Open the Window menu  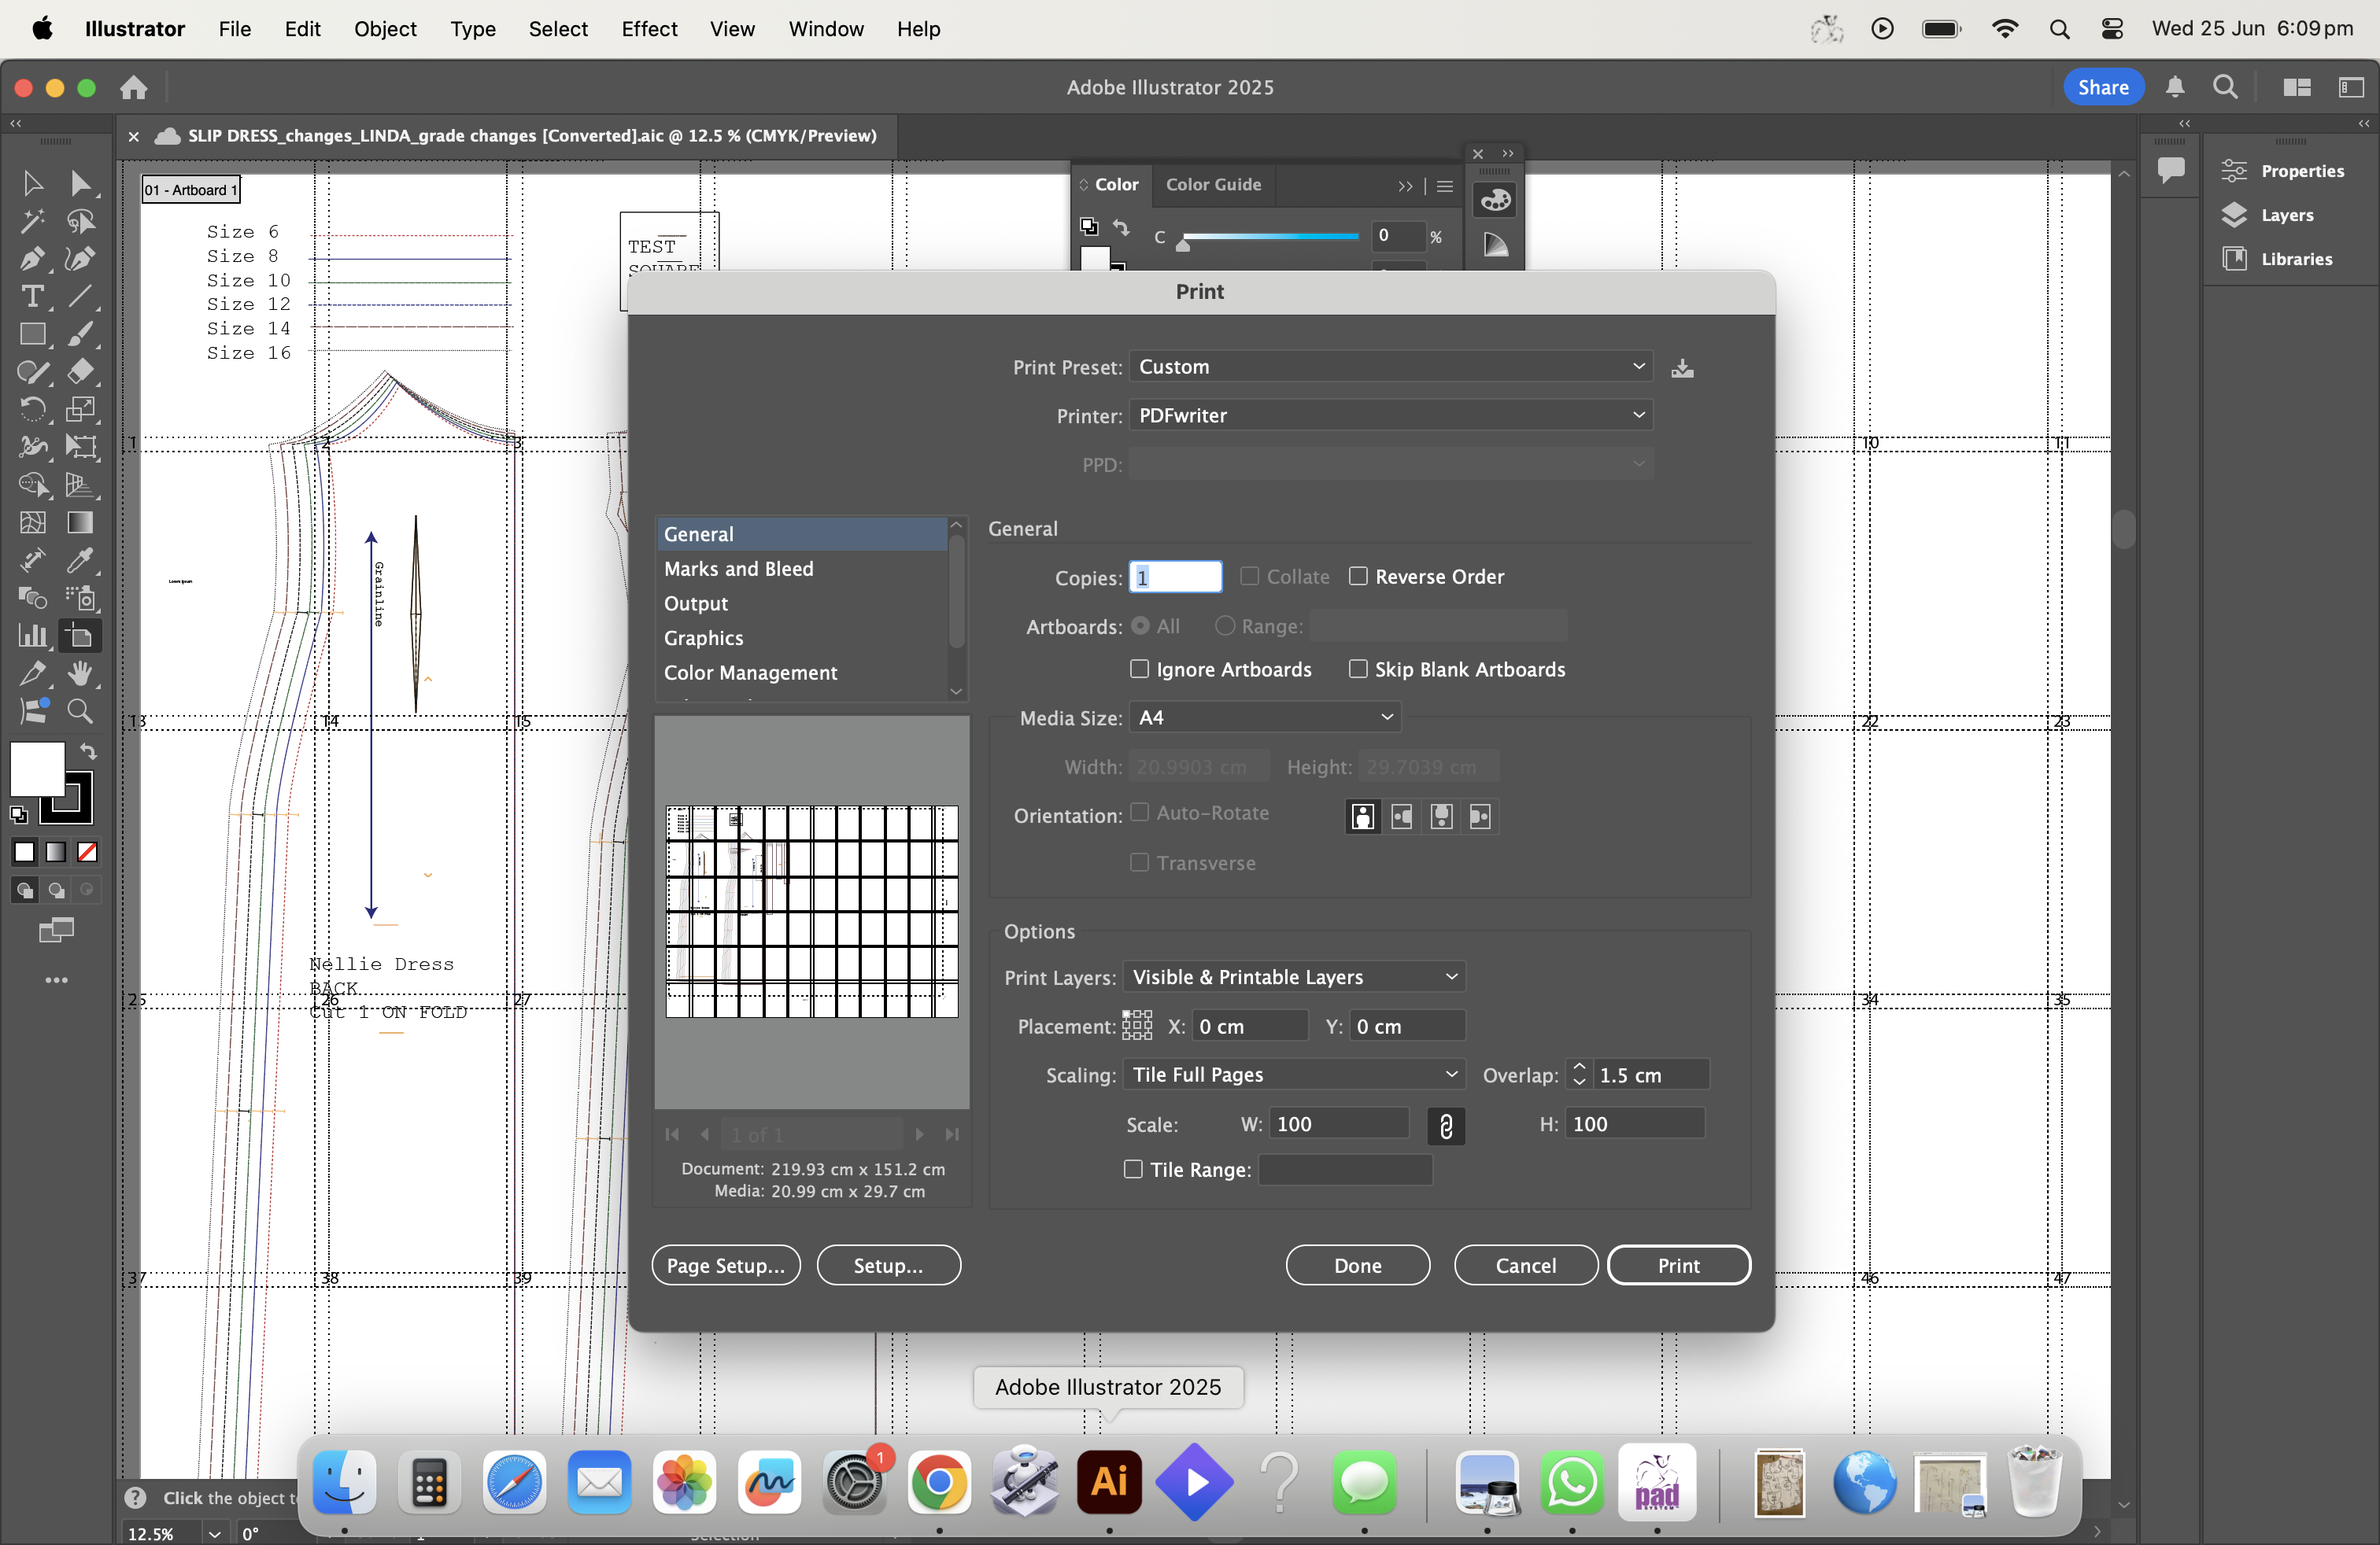coord(825,29)
